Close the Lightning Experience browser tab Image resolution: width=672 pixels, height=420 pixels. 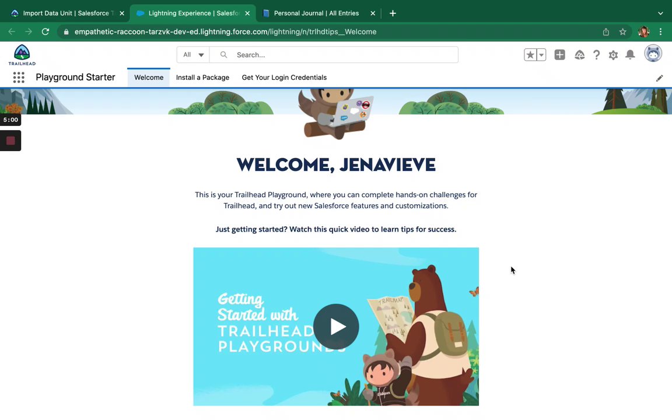point(247,13)
